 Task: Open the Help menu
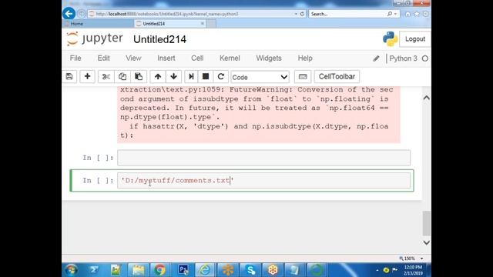click(x=305, y=58)
